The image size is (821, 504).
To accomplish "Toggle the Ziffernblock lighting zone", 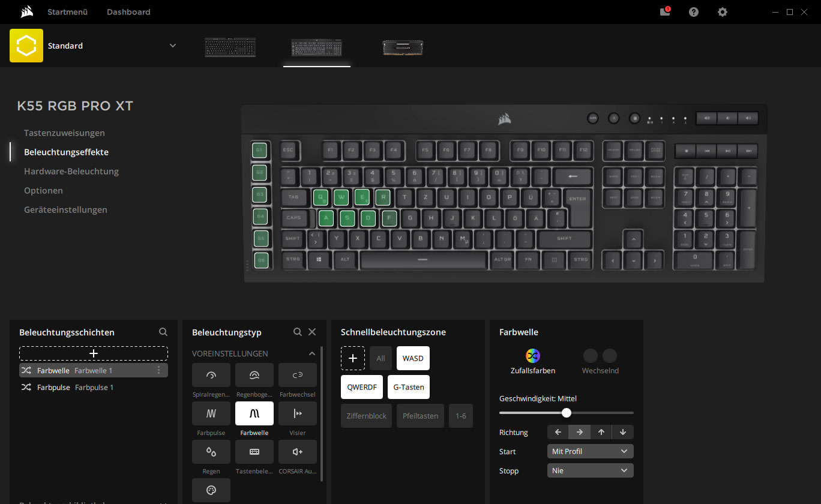I will click(x=366, y=416).
